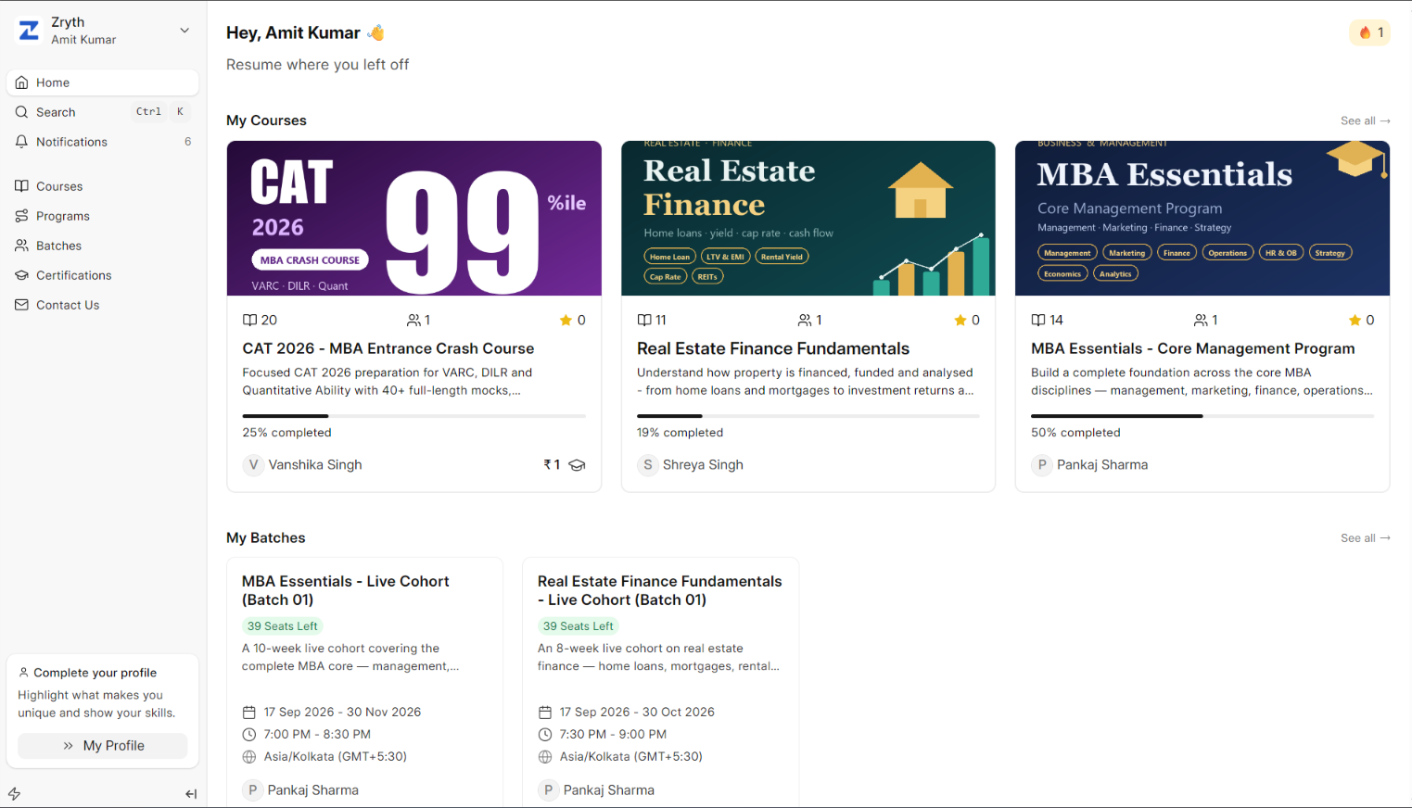Click calendar icon next to 17 Sep - 30 Nov 2026
Viewport: 1412px width, 808px height.
pos(248,713)
